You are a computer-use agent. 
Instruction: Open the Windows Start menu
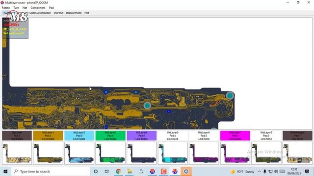tap(5, 172)
